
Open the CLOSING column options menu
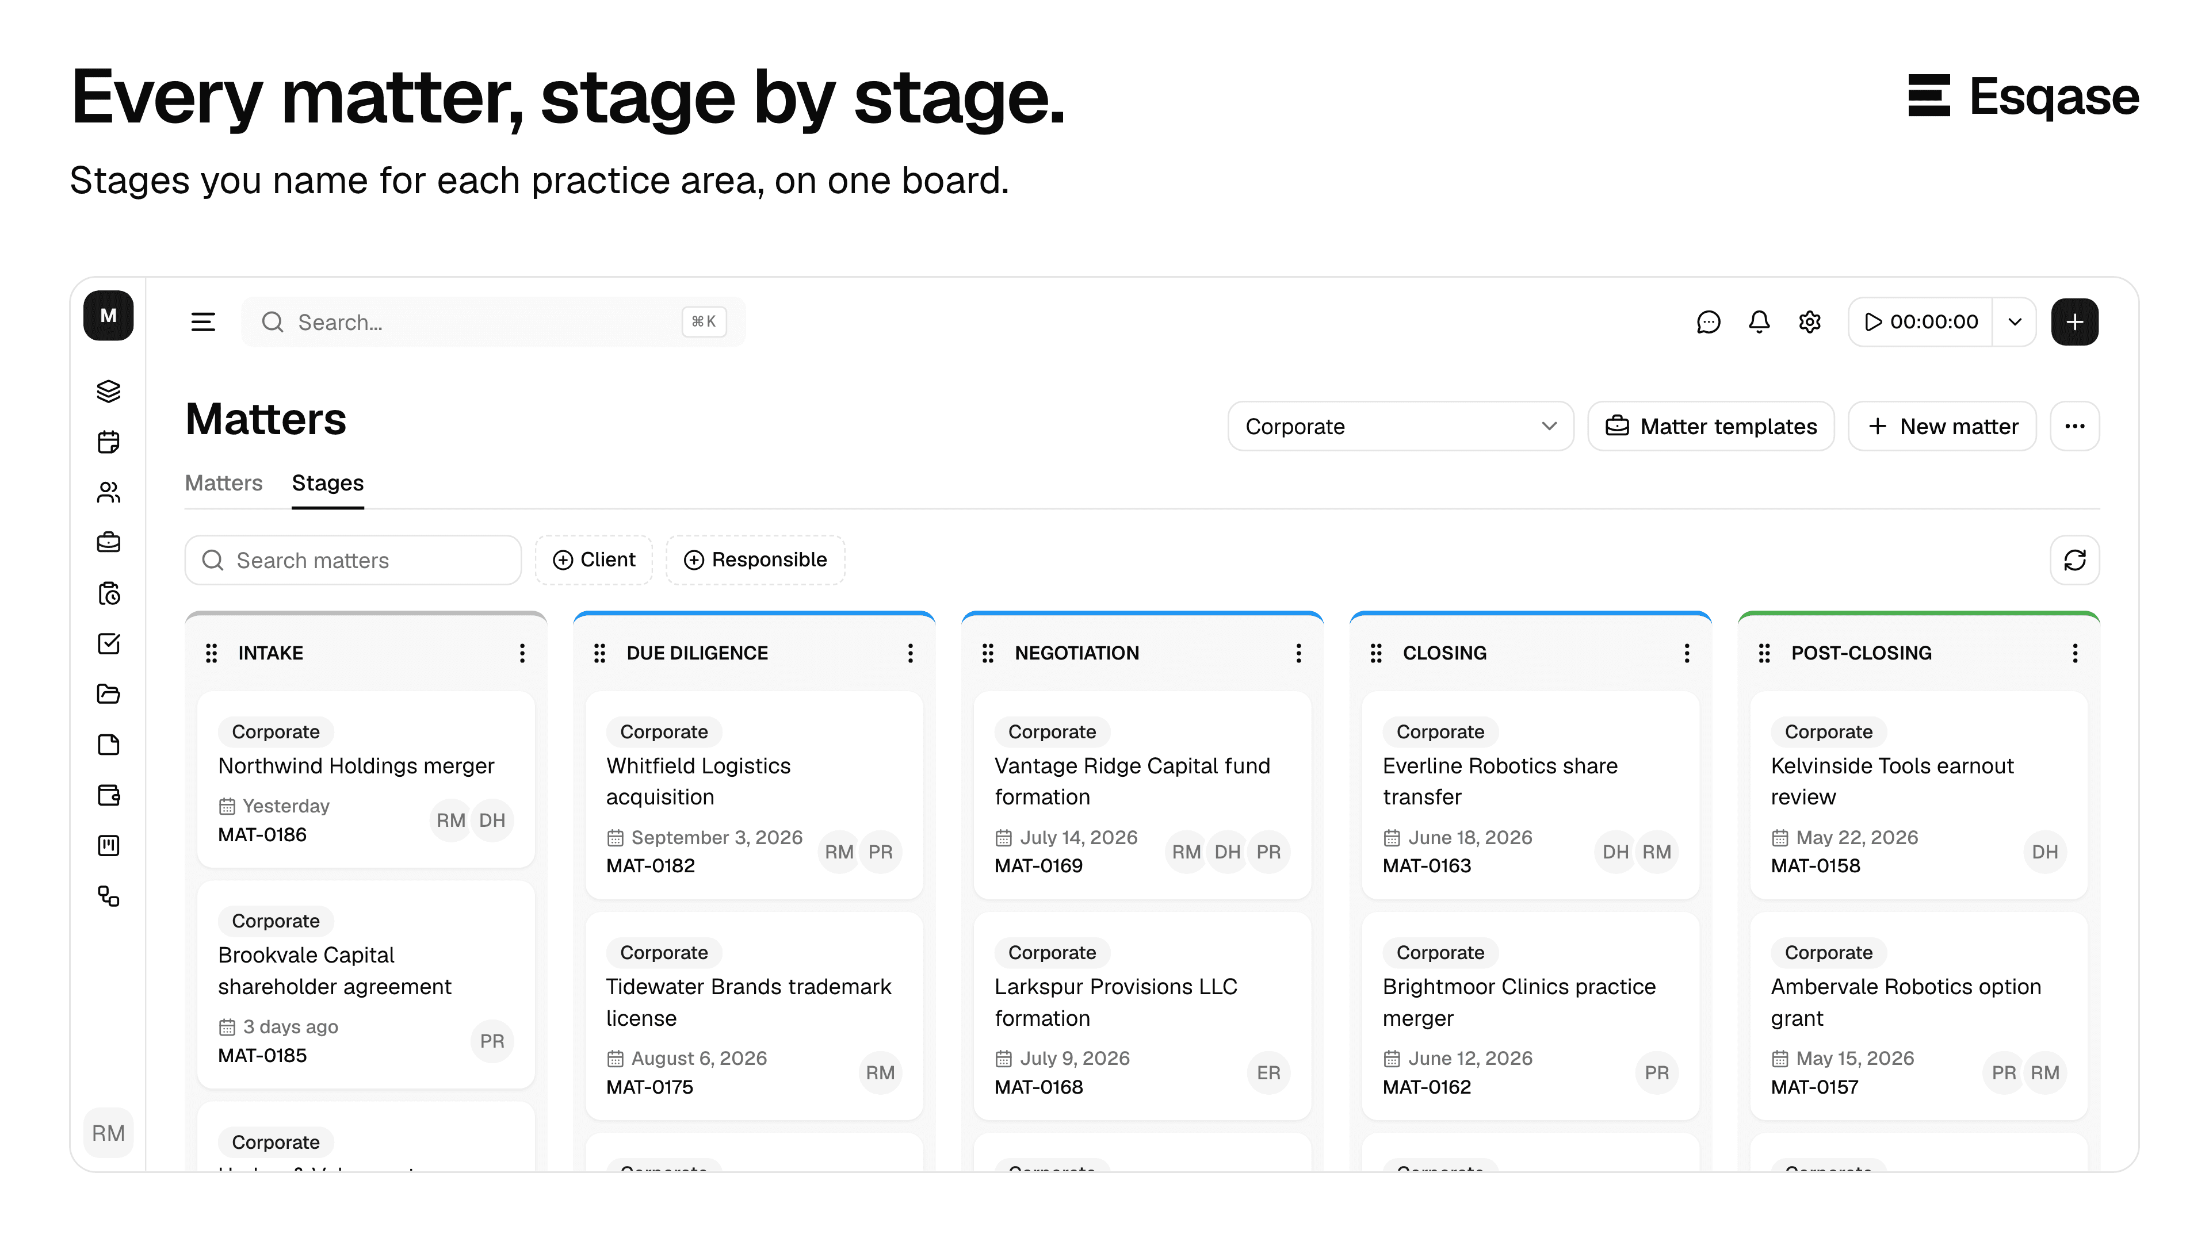tap(1687, 653)
